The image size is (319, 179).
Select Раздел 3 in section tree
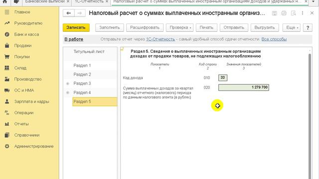pyautogui.click(x=82, y=84)
